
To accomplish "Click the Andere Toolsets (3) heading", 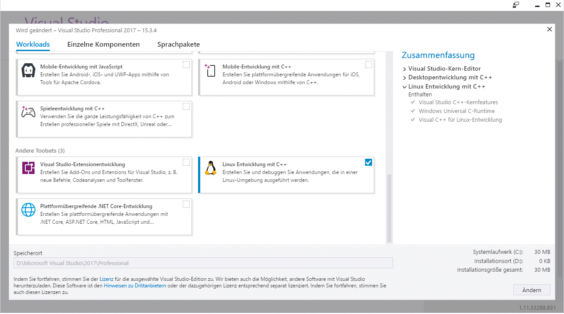I will (40, 151).
